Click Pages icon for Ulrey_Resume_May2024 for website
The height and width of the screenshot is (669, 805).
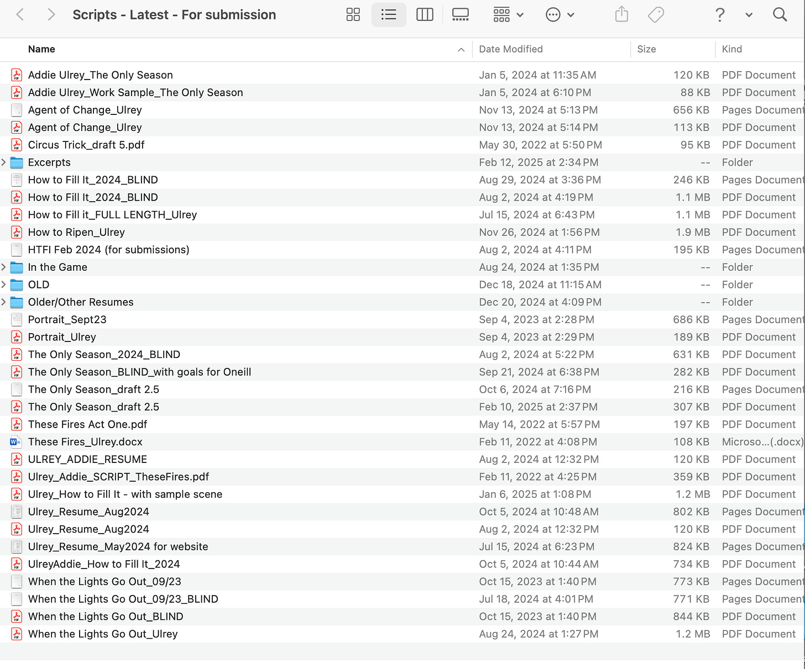[17, 546]
